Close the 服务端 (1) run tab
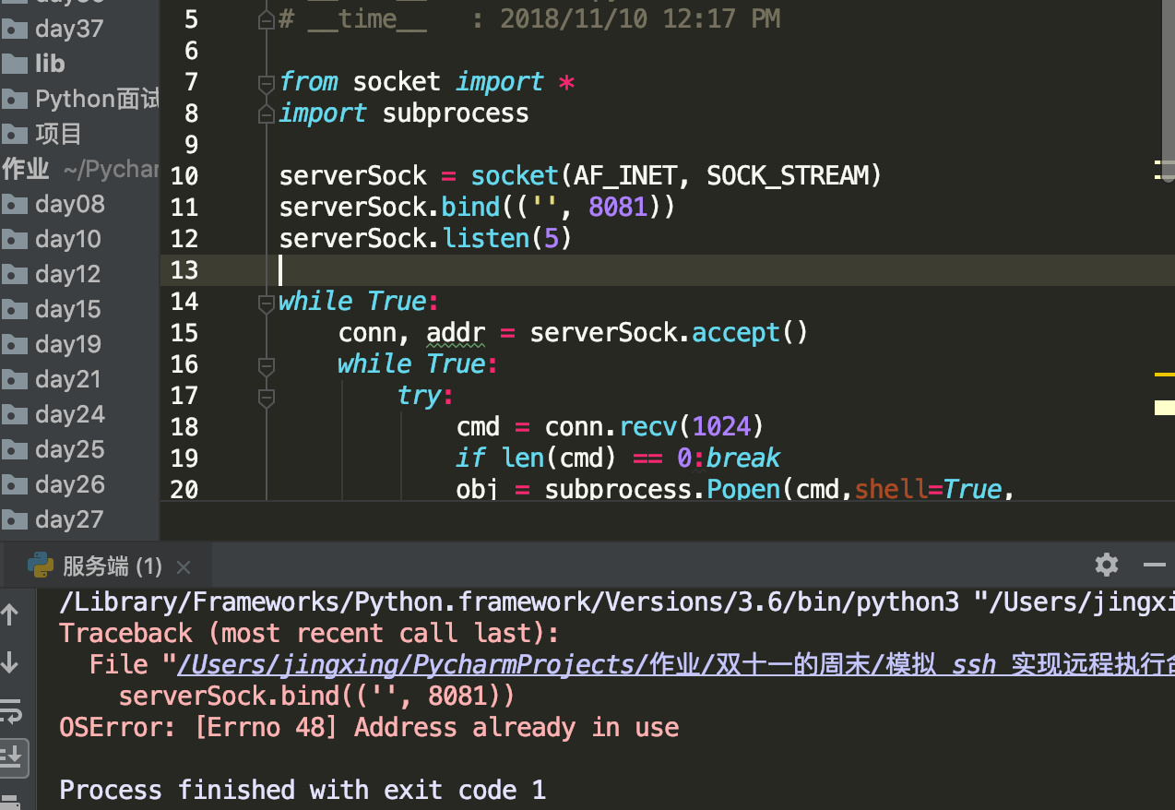1175x810 pixels. tap(184, 566)
